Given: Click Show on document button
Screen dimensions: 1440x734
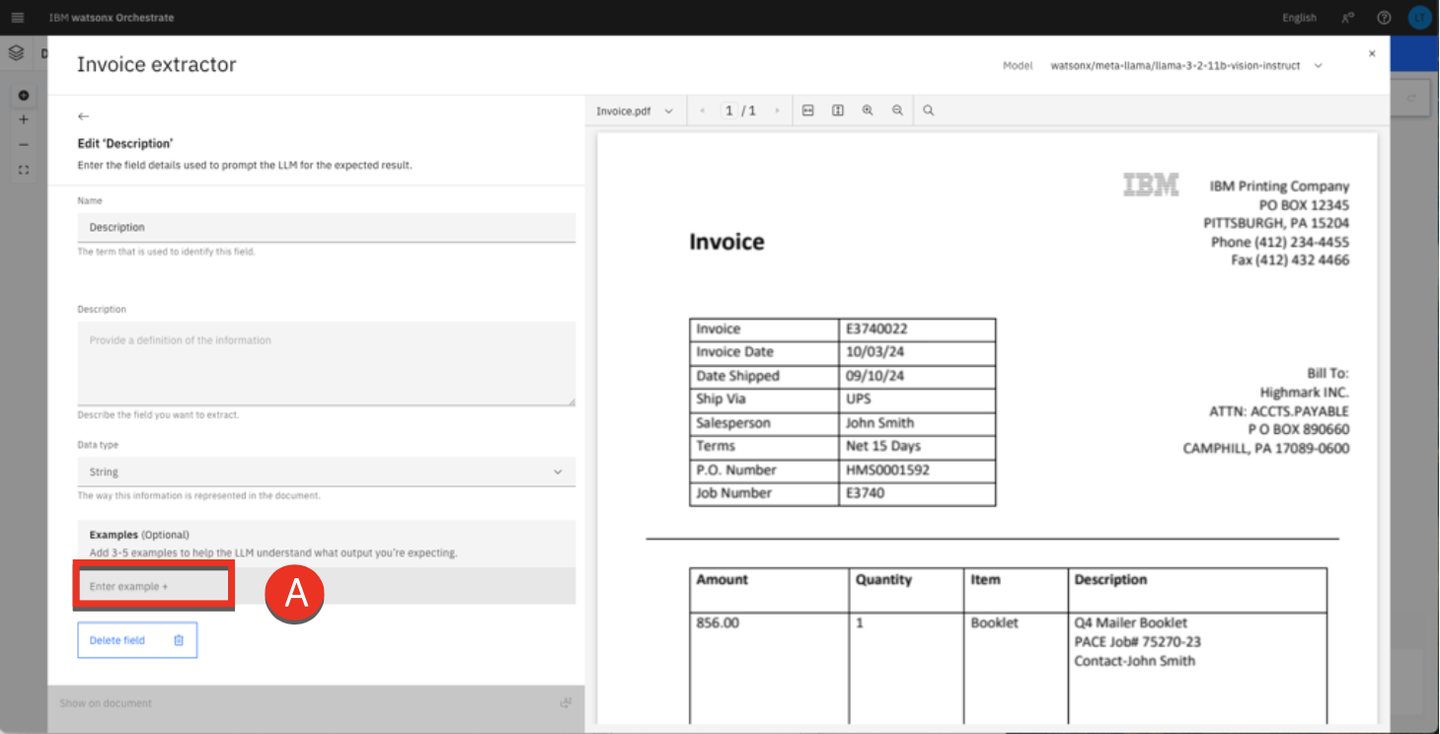Looking at the screenshot, I should [106, 703].
